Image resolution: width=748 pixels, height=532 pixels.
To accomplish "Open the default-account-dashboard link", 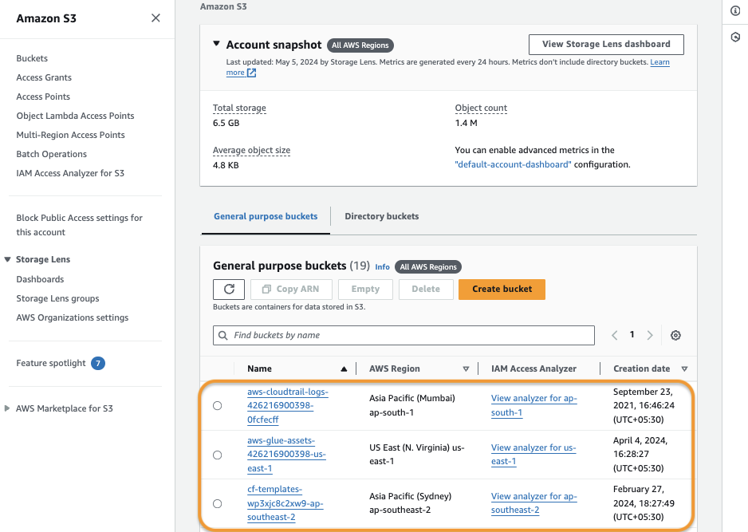I will [513, 164].
